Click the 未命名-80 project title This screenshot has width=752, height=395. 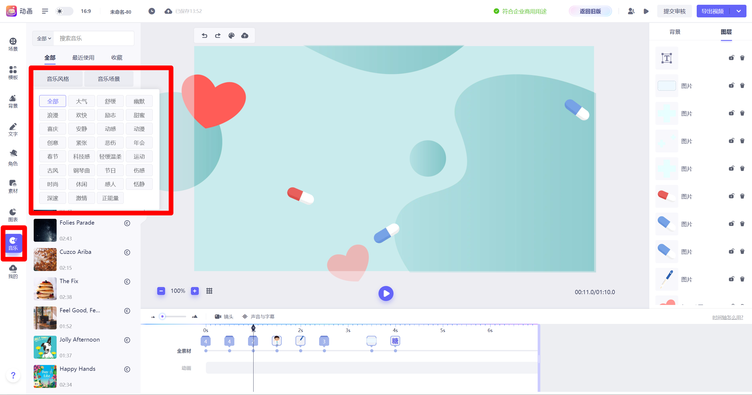coord(121,12)
